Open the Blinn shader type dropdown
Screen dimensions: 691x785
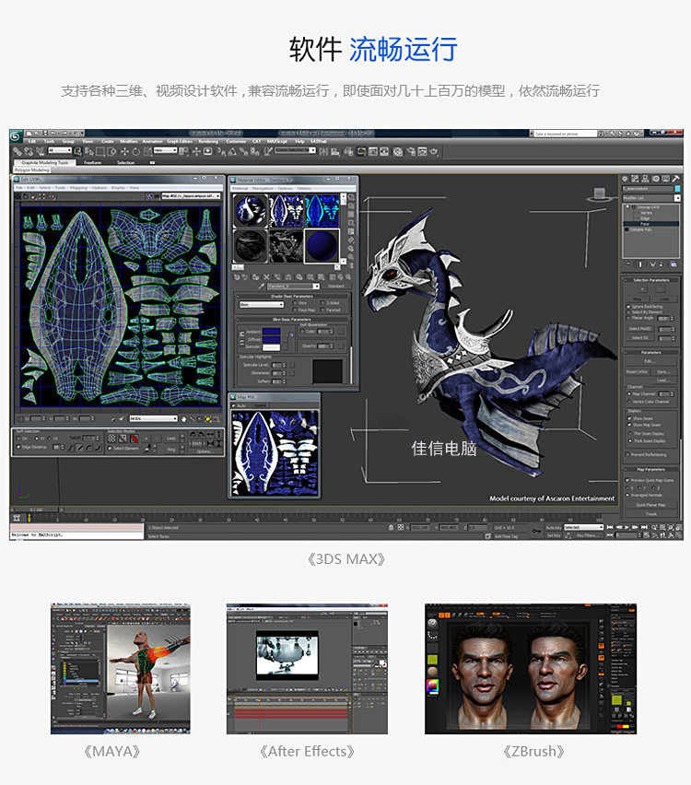click(x=262, y=304)
